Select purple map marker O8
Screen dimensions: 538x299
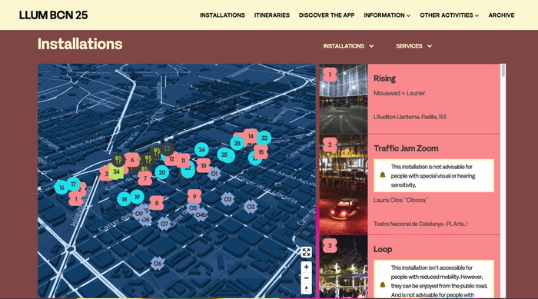pos(146,220)
